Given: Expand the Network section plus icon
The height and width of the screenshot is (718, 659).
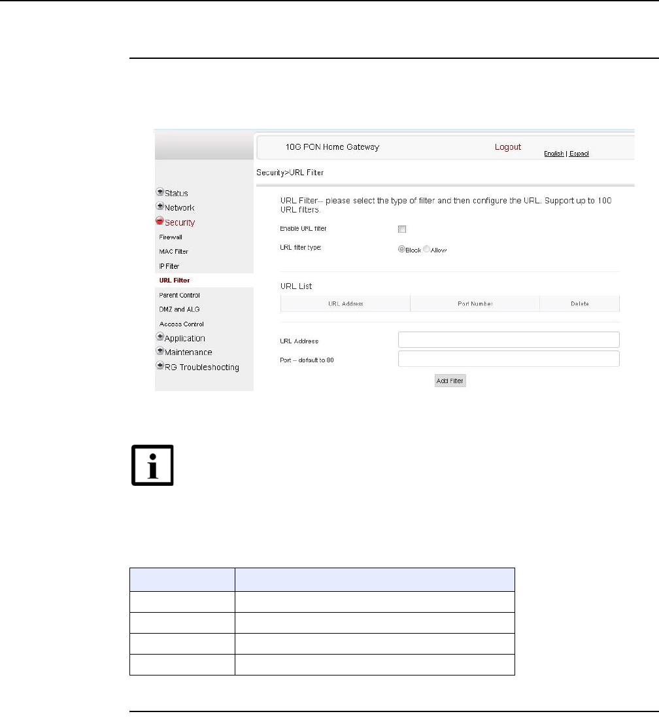Looking at the screenshot, I should [160, 206].
